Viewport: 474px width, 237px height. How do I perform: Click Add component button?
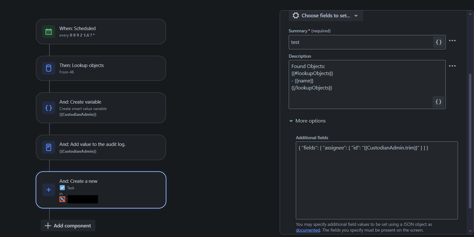pos(68,226)
